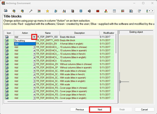Open Action dropdown for With scale (titles in french)
This screenshot has height=114, width=157.
click(x=34, y=74)
